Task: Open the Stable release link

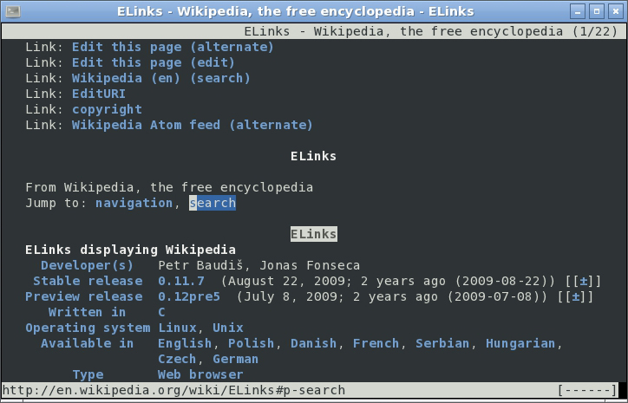Action: click(88, 282)
